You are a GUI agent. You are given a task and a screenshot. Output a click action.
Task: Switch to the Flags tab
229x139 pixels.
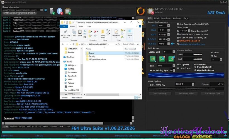[186, 18]
